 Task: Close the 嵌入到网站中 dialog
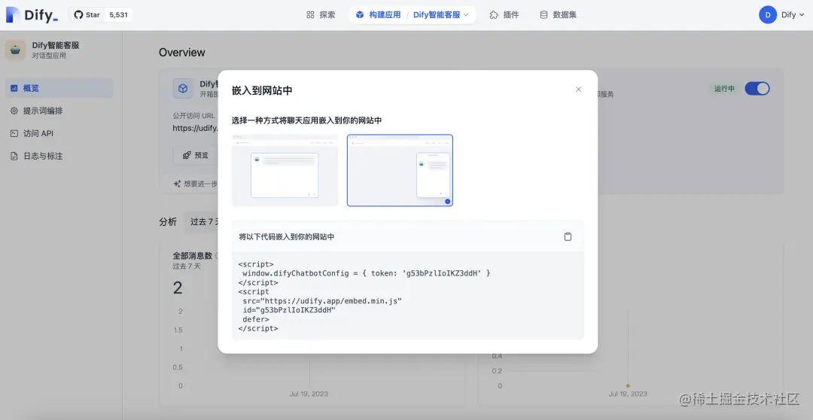578,89
